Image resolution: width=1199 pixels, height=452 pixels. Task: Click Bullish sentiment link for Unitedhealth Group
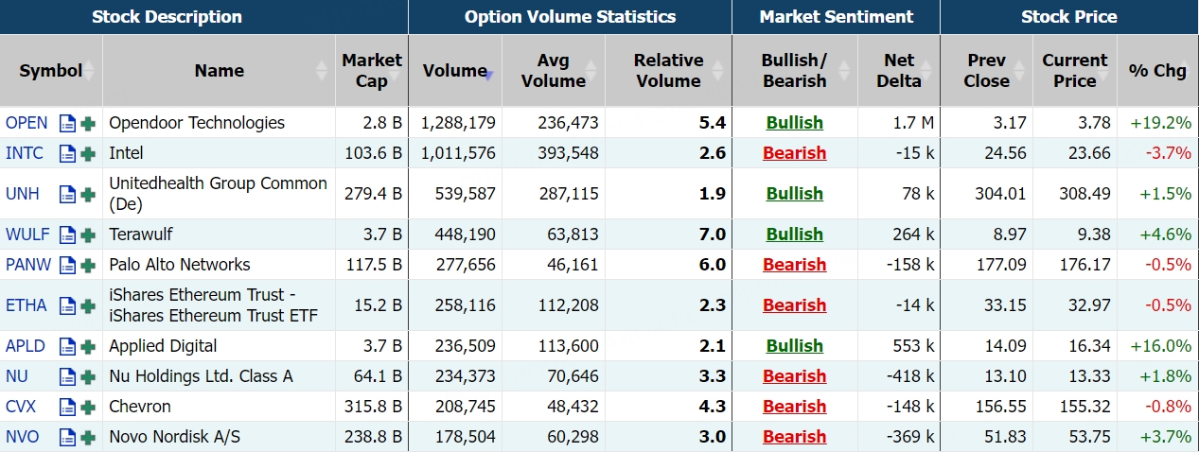[794, 194]
